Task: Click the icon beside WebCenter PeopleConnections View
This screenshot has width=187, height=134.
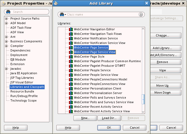Action: [x=71, y=84]
